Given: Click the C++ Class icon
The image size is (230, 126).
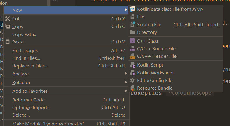Looking at the screenshot, I should (x=132, y=41).
